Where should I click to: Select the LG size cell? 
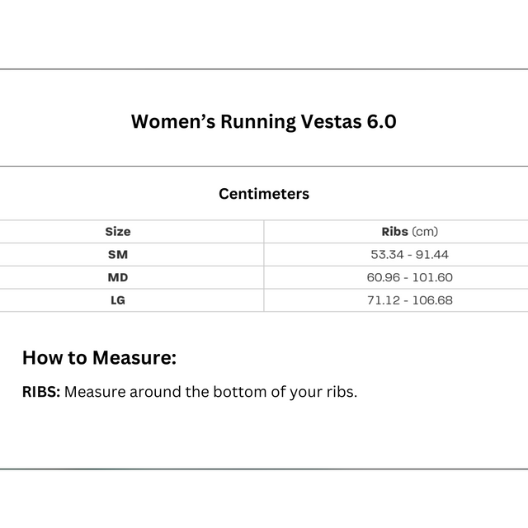click(x=118, y=300)
